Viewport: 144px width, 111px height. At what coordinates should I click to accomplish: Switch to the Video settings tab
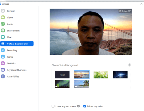click(x=10, y=18)
